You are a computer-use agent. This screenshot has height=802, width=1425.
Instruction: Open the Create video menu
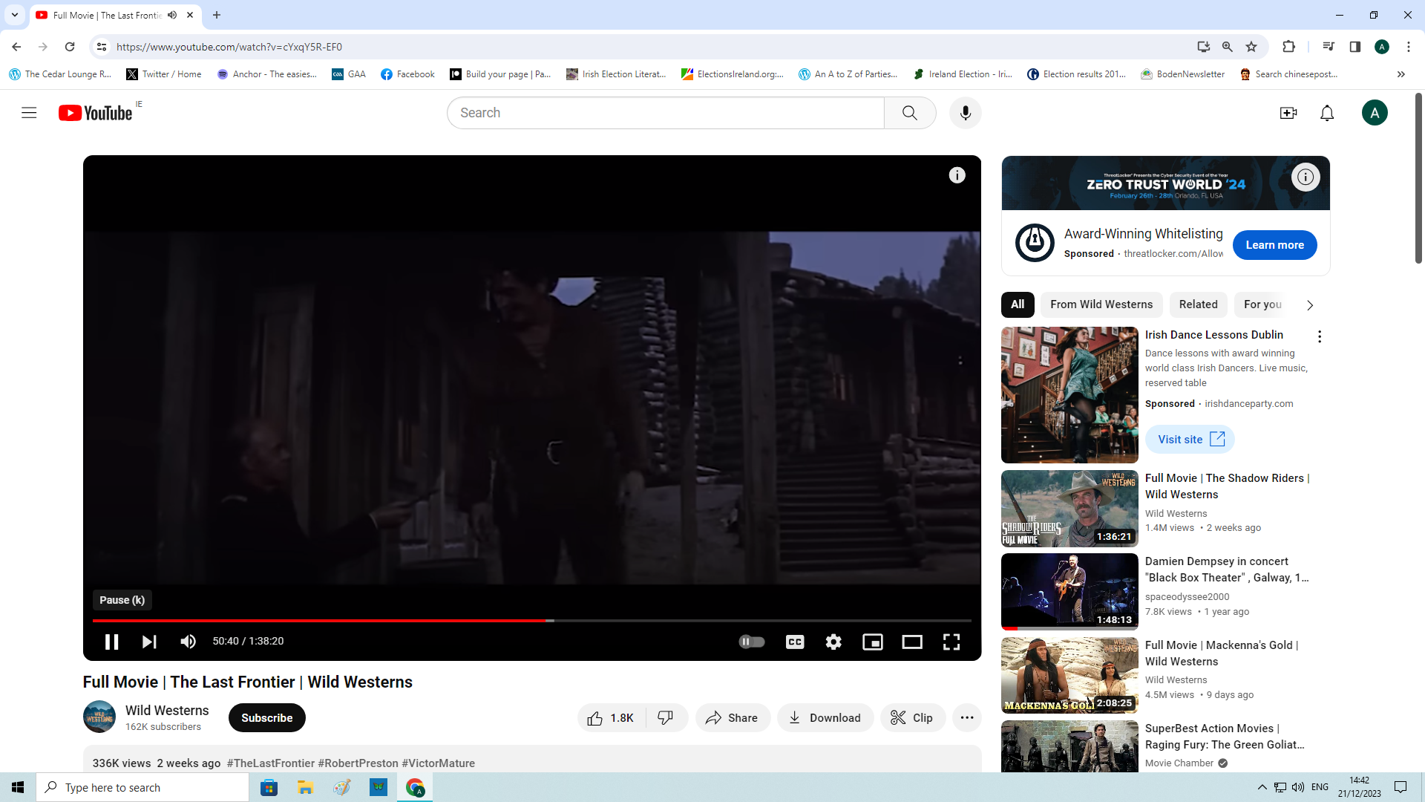[1288, 113]
